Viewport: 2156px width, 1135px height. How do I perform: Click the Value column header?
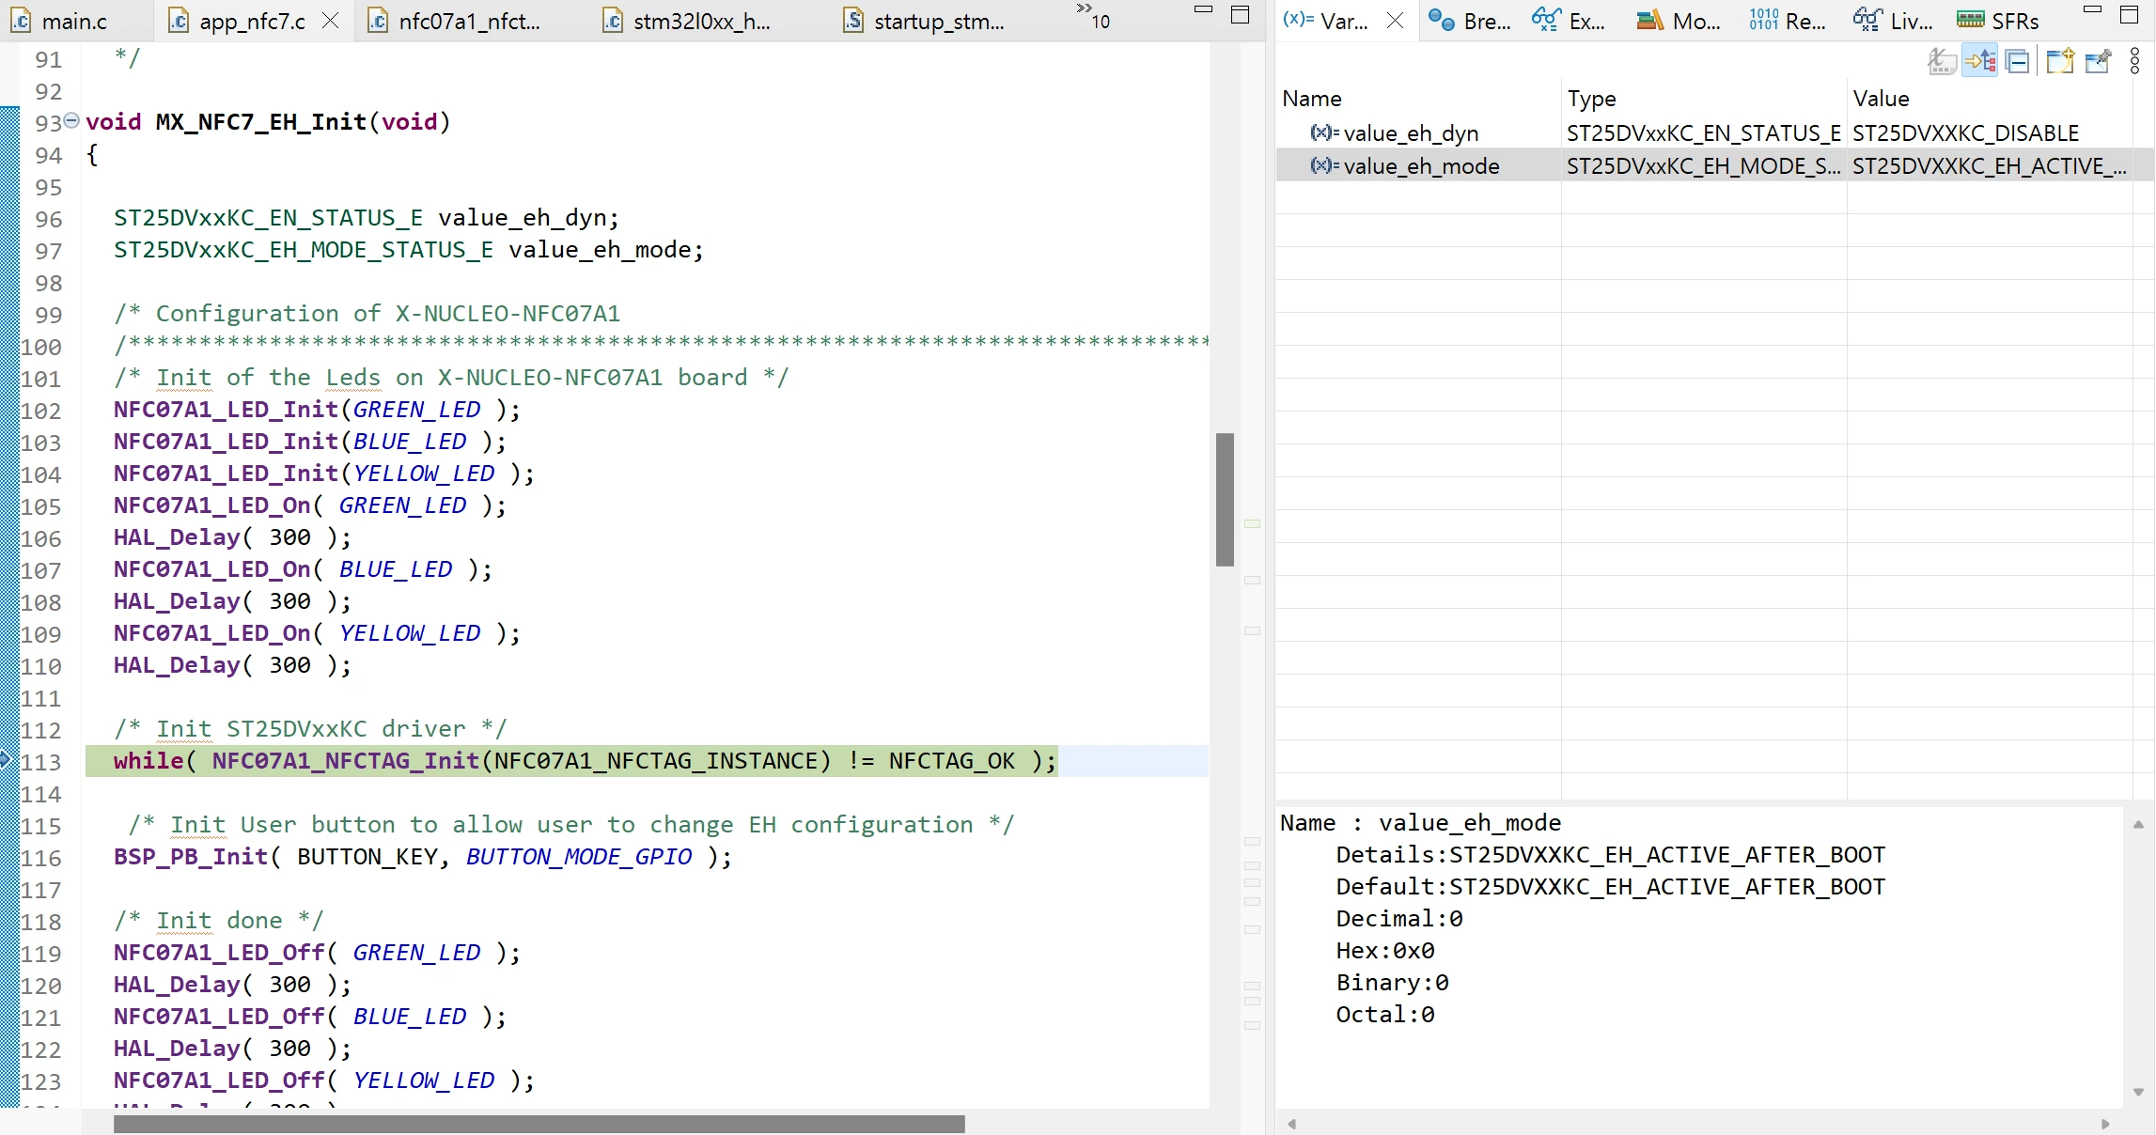coord(1881,99)
